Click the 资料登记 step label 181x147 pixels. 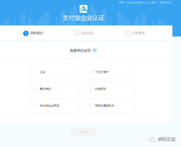[x=37, y=33]
